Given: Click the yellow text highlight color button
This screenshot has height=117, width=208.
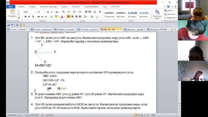Looking at the screenshot, I should (x=56, y=17).
